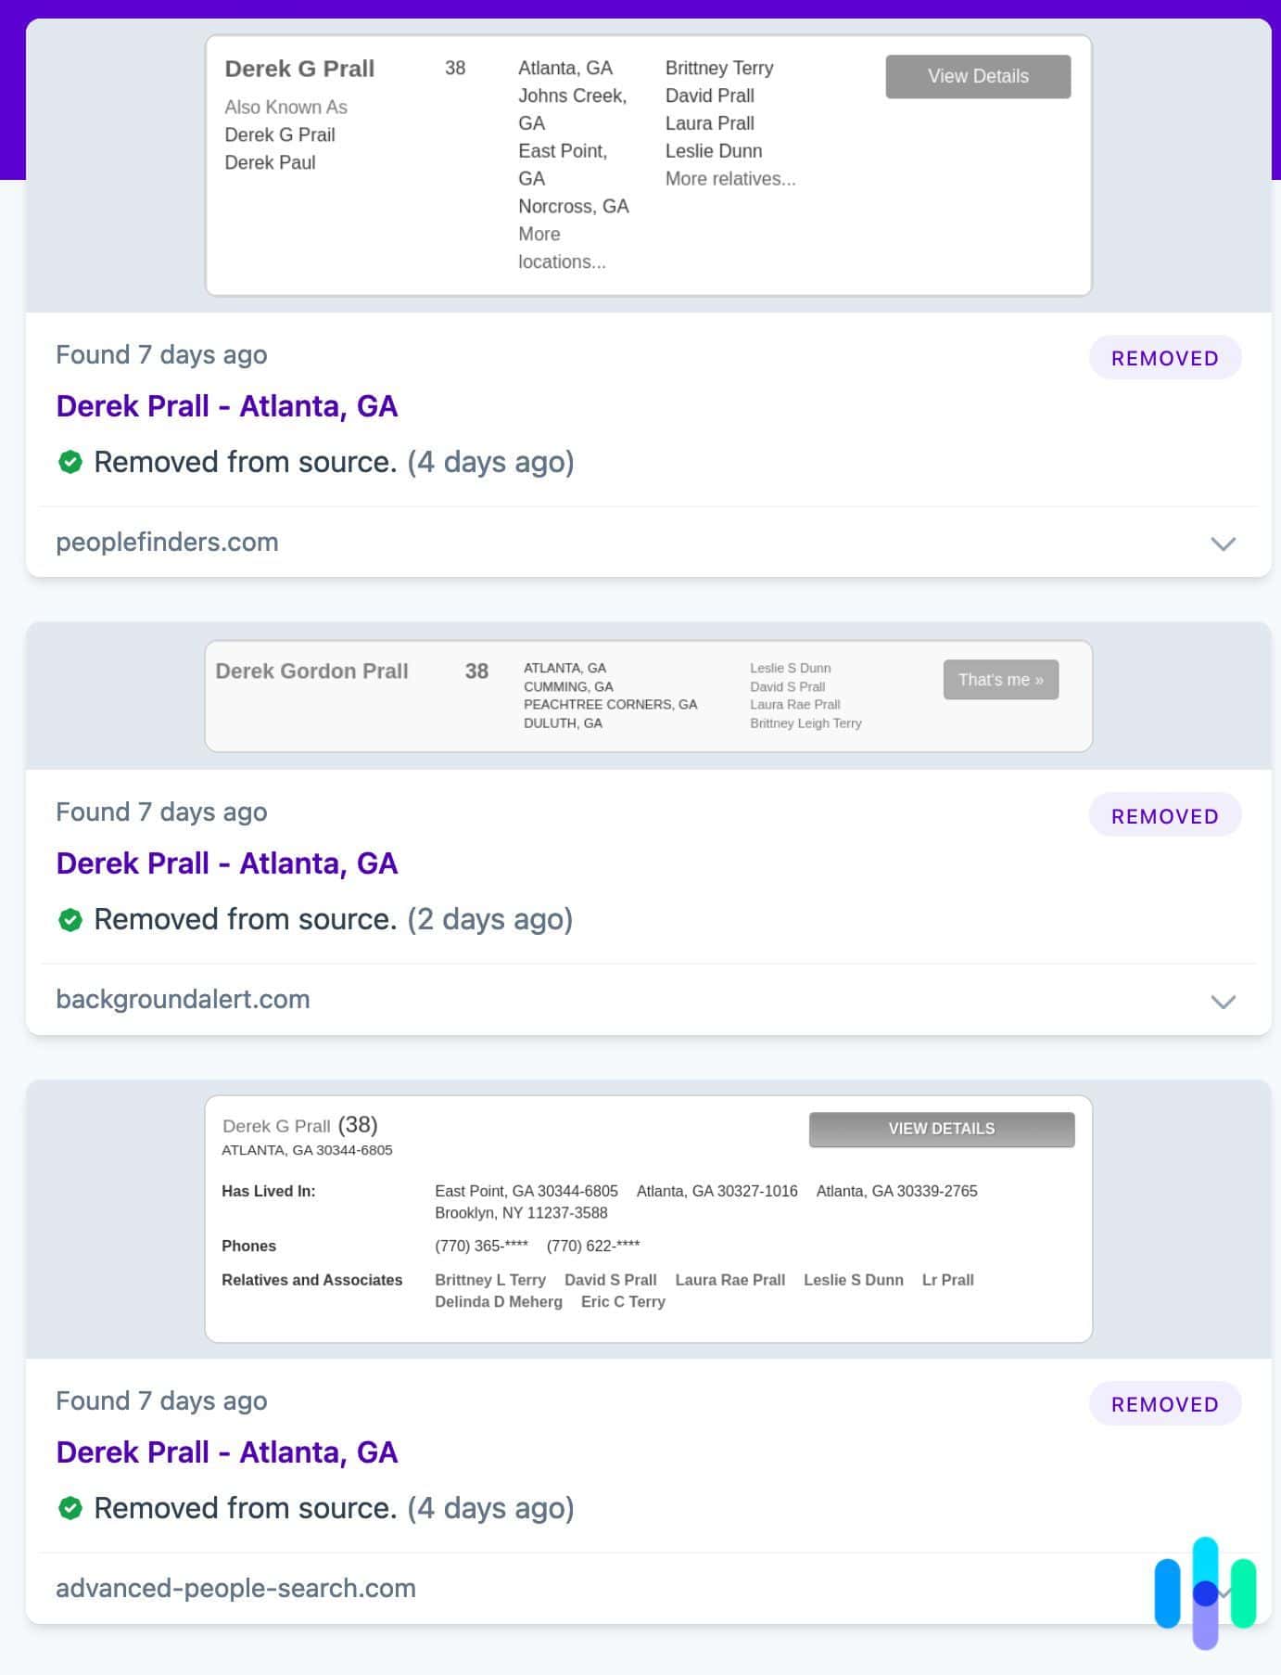Click green checkmark on the backgroundalert.com removal status
Screen dimensions: 1281x1675
(71, 919)
